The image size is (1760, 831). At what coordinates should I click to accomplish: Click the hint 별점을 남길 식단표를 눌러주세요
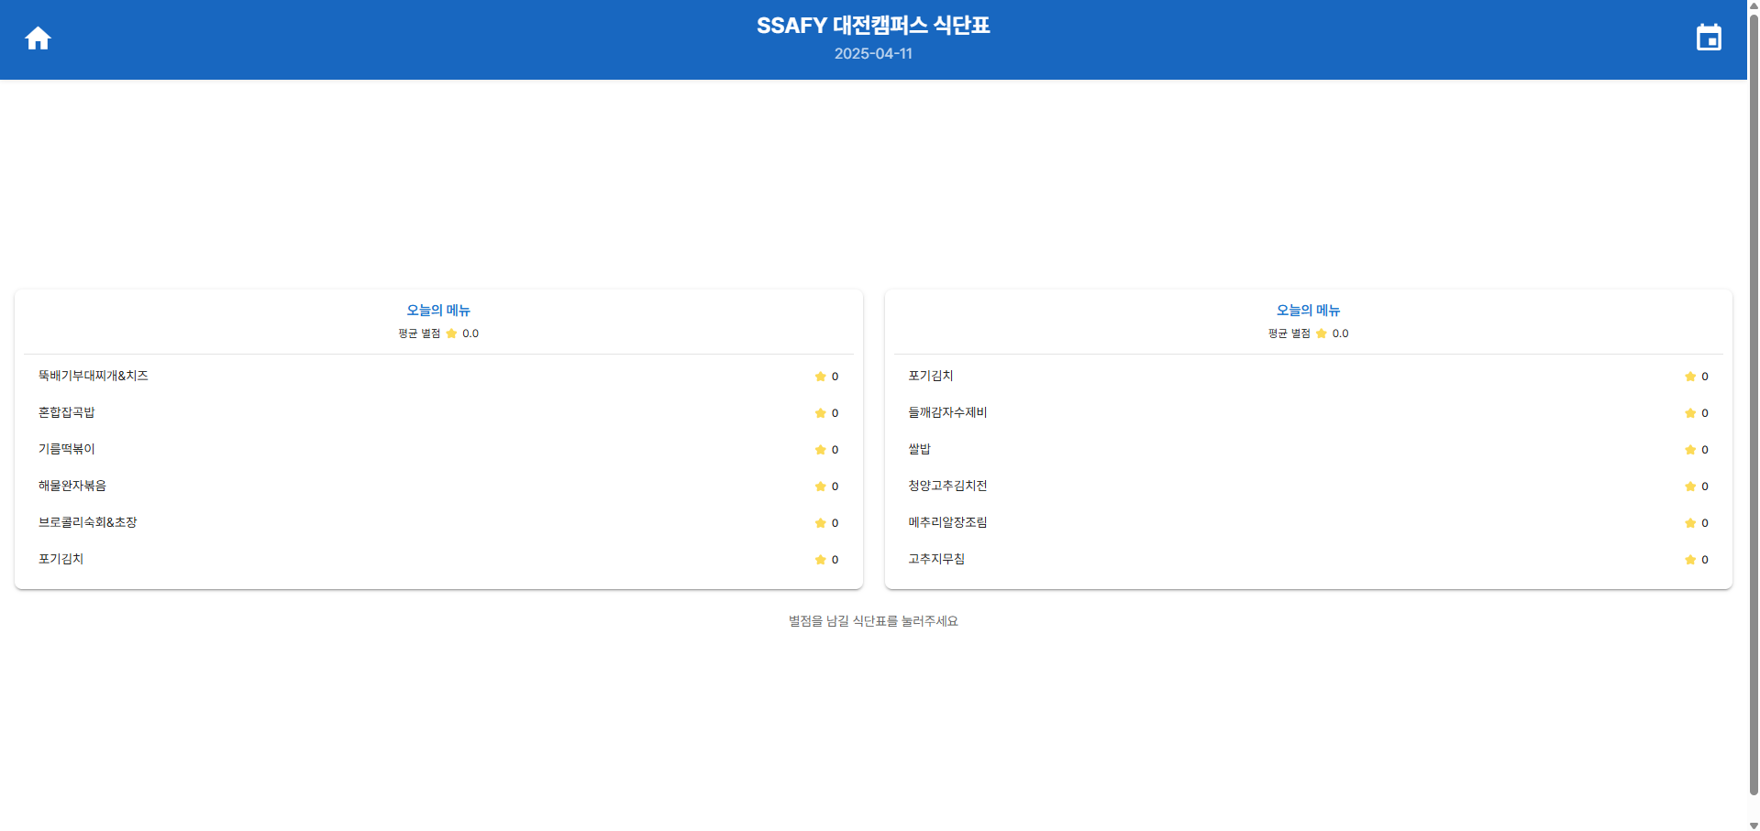pos(873,621)
